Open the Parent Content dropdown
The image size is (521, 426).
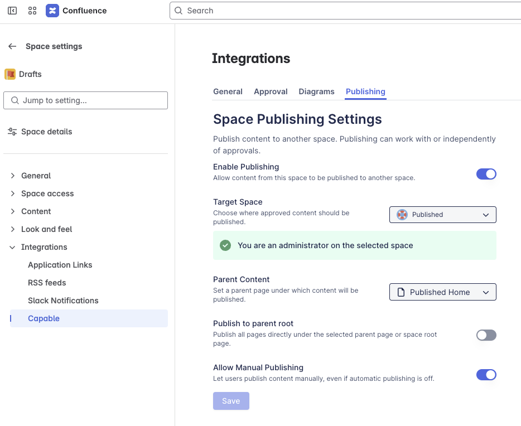coord(442,292)
